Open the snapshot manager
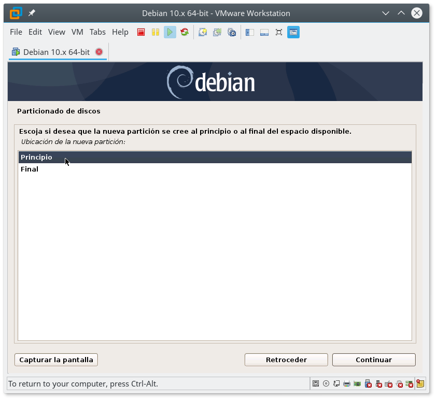Viewport: 436px width, 400px height. 232,32
